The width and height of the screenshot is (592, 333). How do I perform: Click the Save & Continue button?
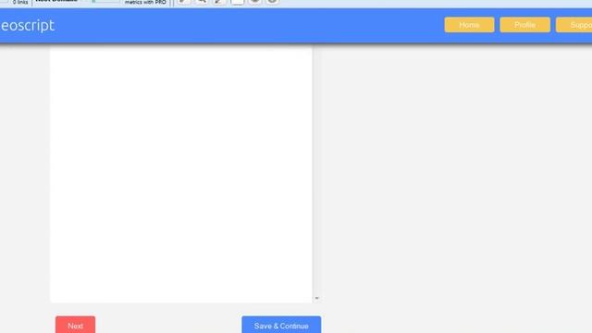pyautogui.click(x=281, y=325)
